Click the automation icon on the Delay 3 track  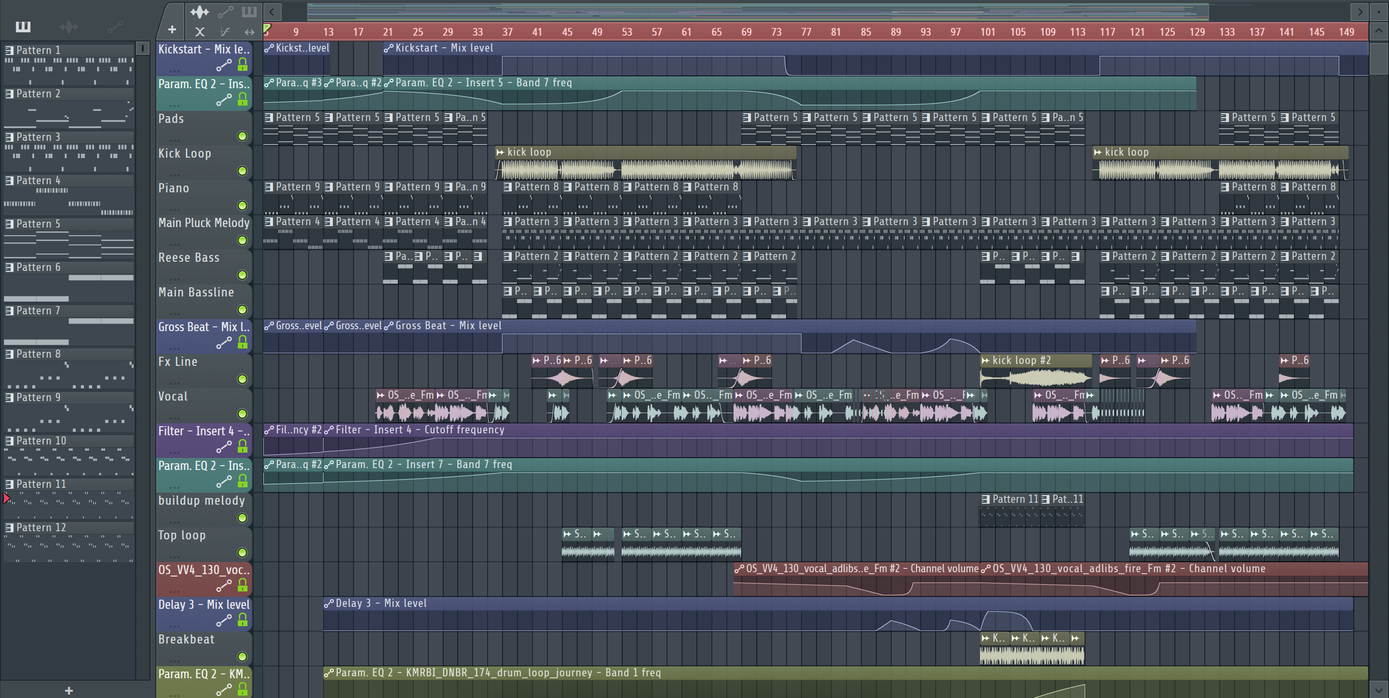[224, 620]
